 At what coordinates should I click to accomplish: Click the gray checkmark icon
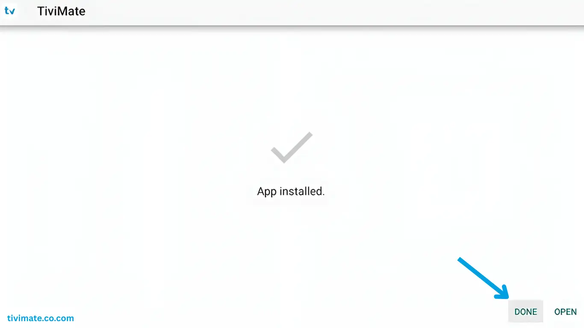point(292,147)
